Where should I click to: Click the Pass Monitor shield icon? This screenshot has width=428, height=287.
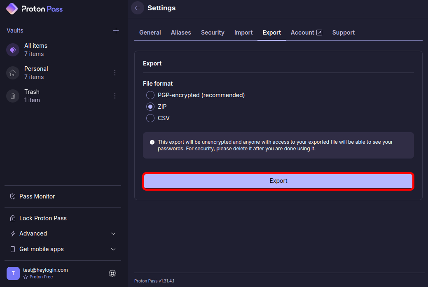tap(13, 196)
